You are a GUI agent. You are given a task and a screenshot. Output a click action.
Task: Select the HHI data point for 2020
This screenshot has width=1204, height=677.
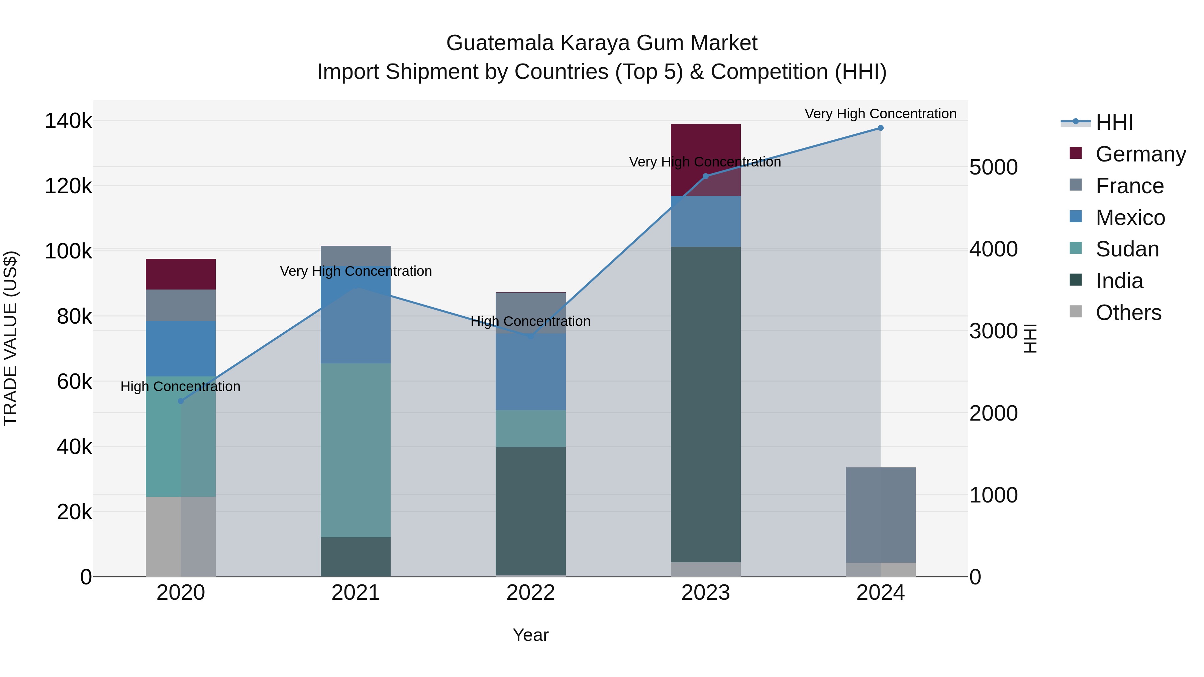pyautogui.click(x=181, y=401)
